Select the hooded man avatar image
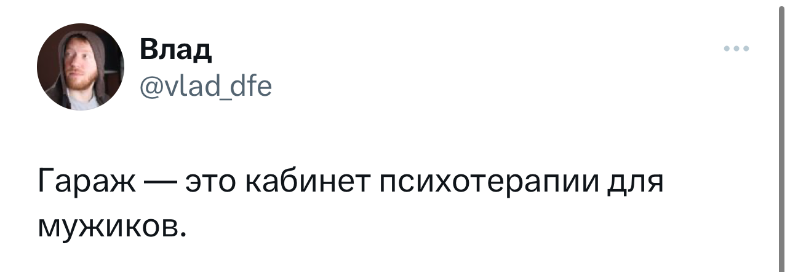The height and width of the screenshot is (272, 790). pos(81,67)
